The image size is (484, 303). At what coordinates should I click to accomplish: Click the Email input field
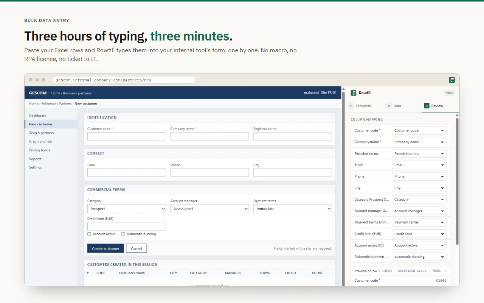point(127,172)
